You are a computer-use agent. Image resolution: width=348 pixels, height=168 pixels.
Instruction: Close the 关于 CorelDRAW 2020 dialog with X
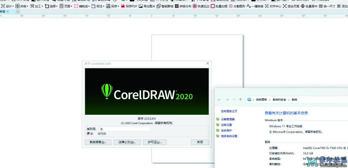pos(208,63)
